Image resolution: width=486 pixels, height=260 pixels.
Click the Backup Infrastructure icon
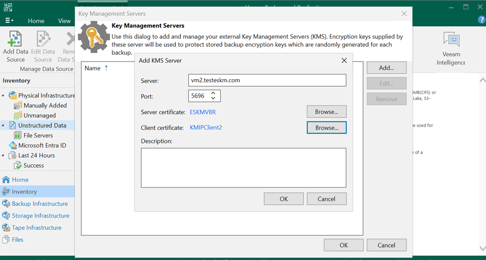(6, 204)
